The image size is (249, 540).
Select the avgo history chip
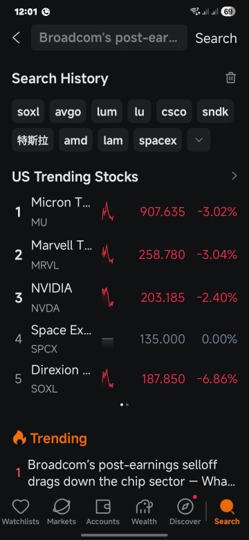tap(68, 111)
